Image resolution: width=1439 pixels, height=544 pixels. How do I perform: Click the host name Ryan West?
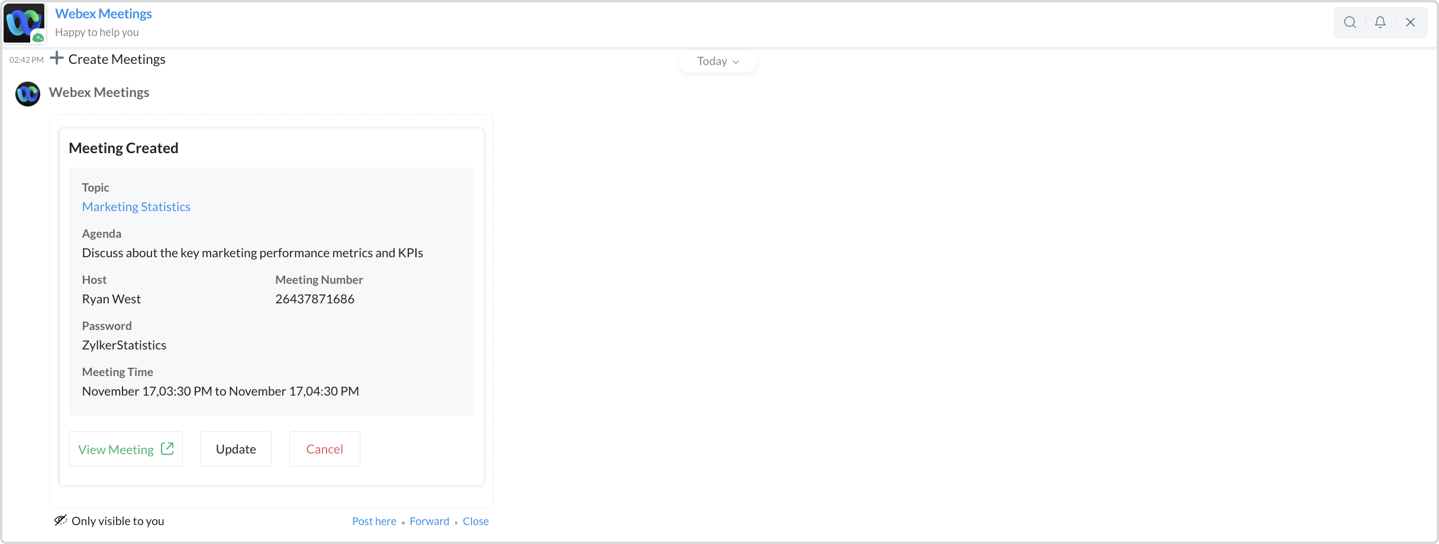pos(111,299)
